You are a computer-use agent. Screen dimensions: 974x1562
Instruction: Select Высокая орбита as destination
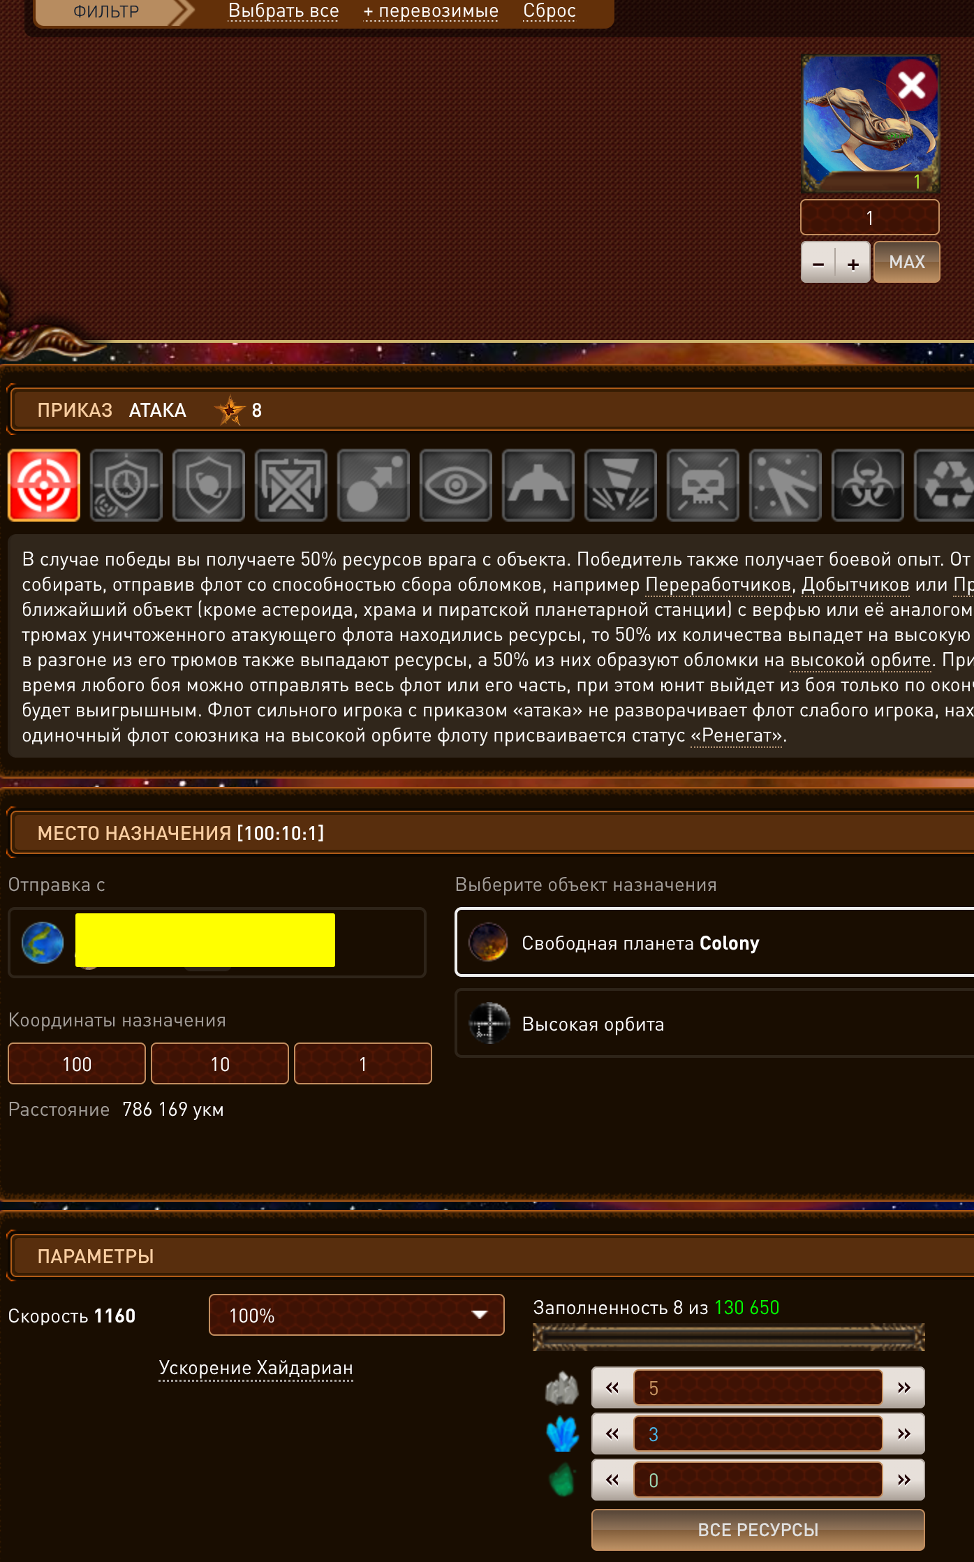714,1024
